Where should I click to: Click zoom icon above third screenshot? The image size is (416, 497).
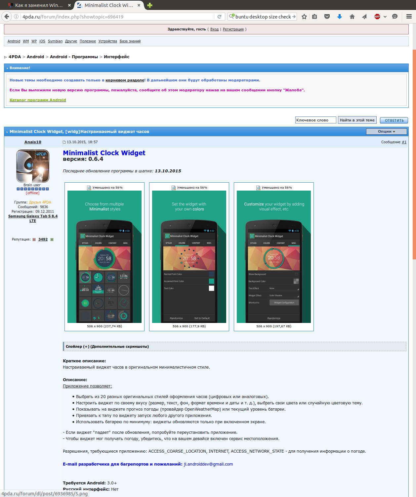[258, 188]
